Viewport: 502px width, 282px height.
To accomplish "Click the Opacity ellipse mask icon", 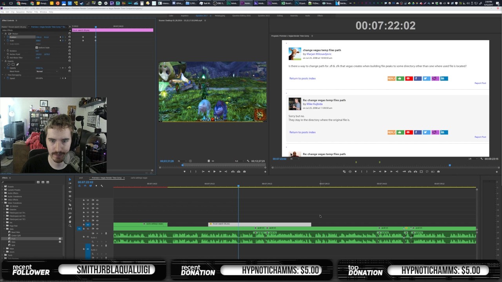I will click(9, 65).
